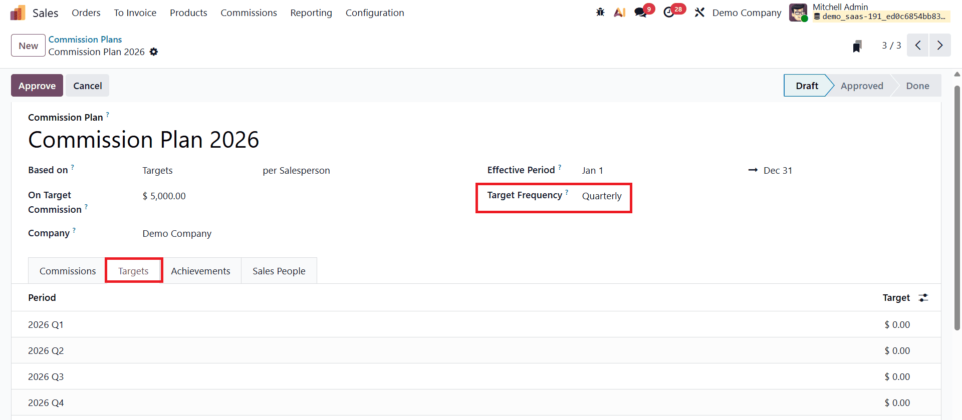Select the Done status stage

click(x=917, y=86)
